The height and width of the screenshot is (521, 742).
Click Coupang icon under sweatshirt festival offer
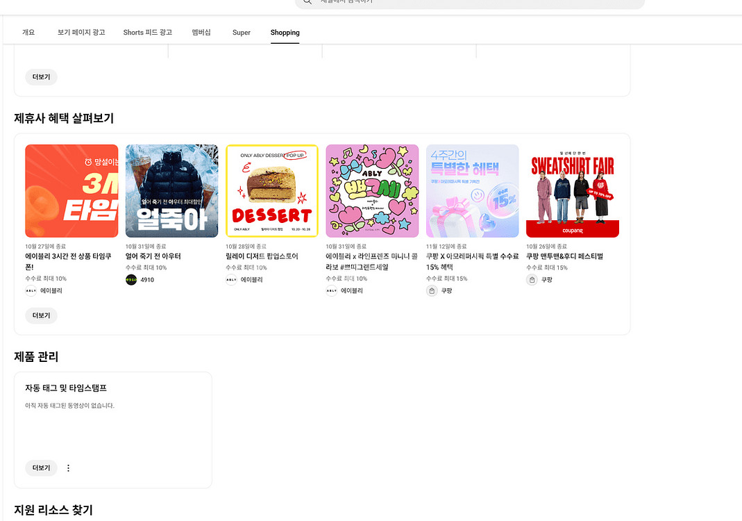(532, 280)
